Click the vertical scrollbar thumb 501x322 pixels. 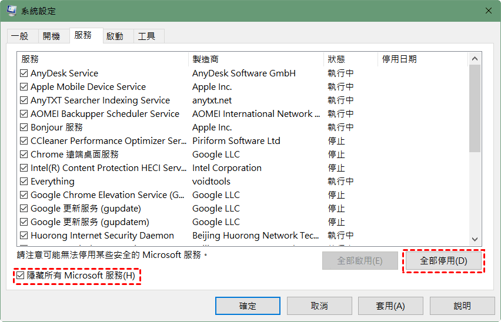click(475, 109)
